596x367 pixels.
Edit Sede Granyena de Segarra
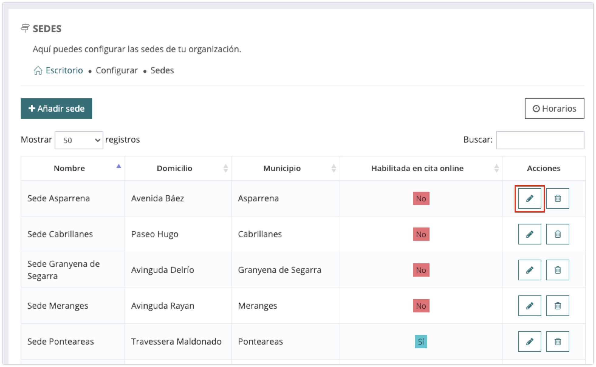point(529,270)
